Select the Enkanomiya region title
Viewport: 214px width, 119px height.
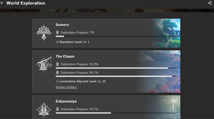66,101
